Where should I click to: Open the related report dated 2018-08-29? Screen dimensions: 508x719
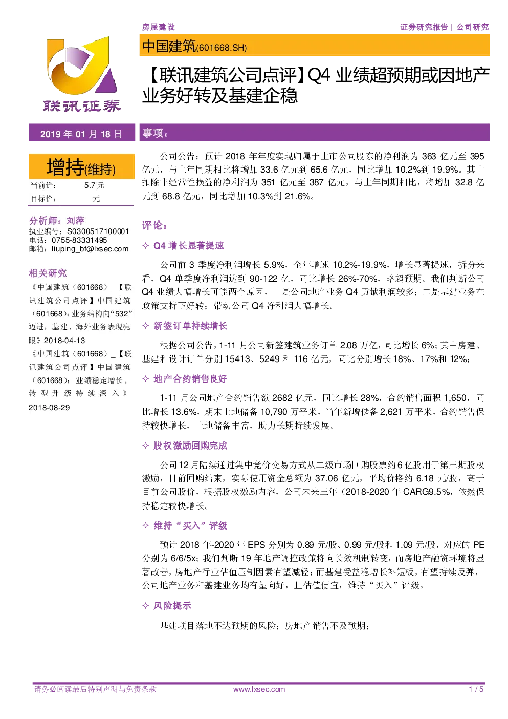click(80, 380)
